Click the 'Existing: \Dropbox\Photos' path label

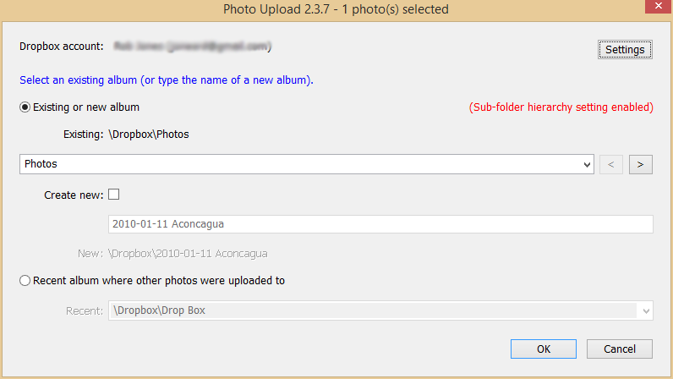[x=126, y=134]
